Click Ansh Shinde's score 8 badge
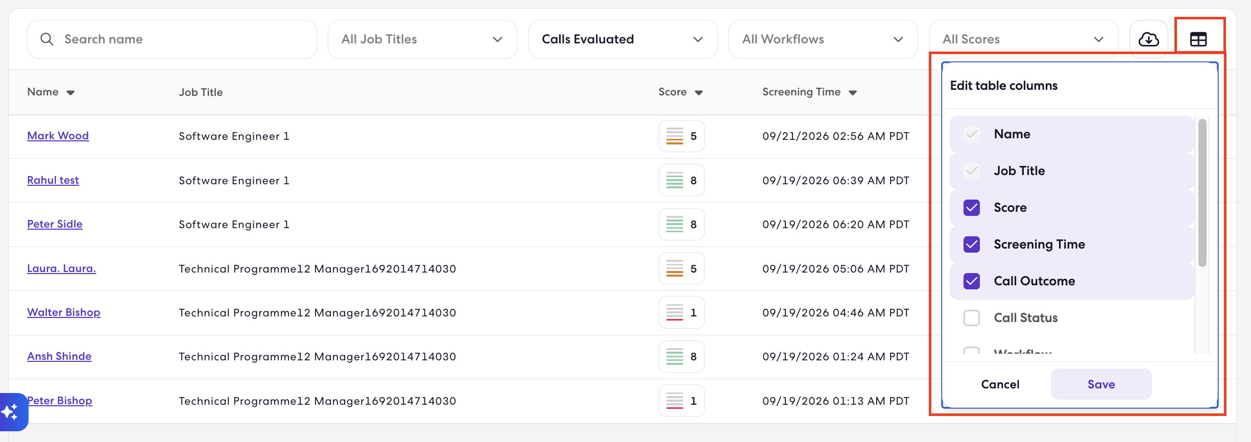This screenshot has width=1251, height=442. point(681,357)
